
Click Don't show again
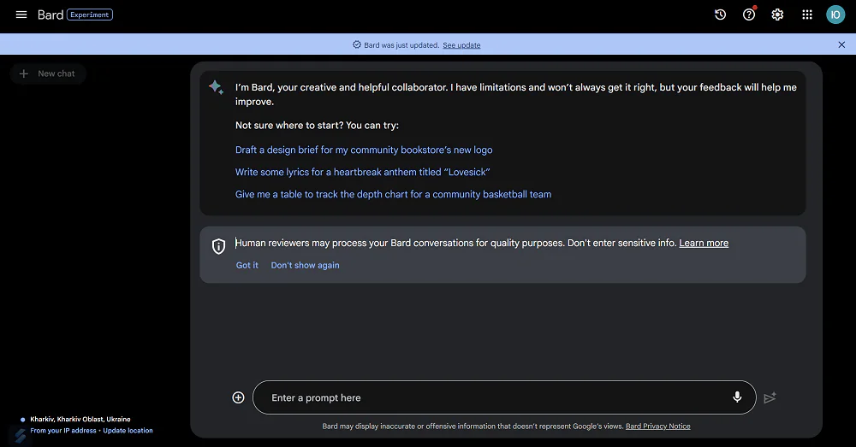coord(306,266)
